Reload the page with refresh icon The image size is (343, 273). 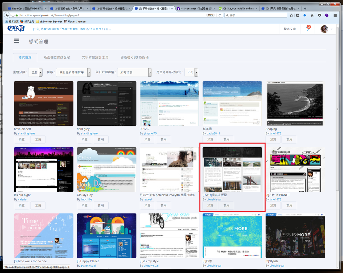(220, 15)
